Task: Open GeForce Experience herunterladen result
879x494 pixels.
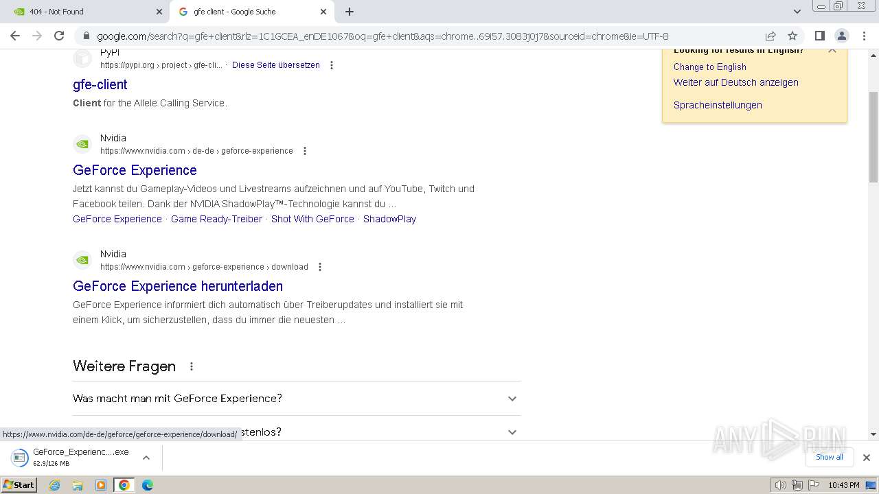Action: (178, 286)
